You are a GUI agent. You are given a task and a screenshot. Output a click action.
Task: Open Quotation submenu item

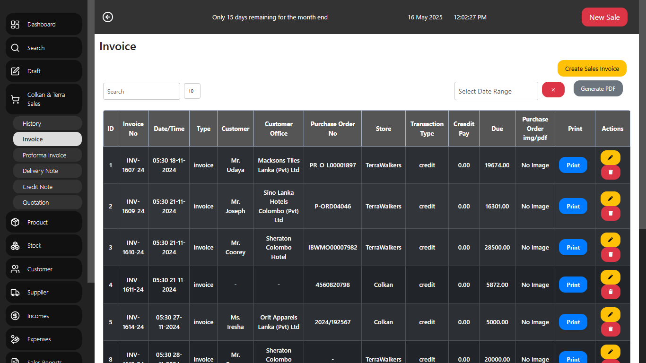(47, 202)
